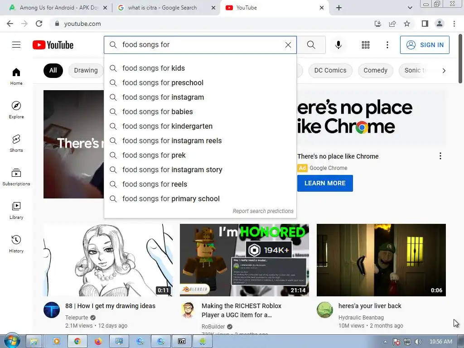Share this page from address bar

[x=392, y=24]
